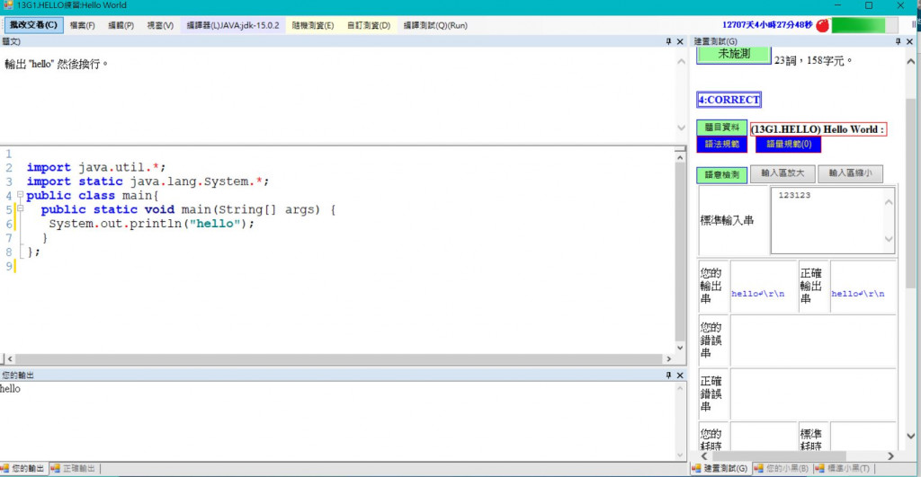
Task: Click down arrow in 標準輸入串 input box
Action: tap(889, 239)
